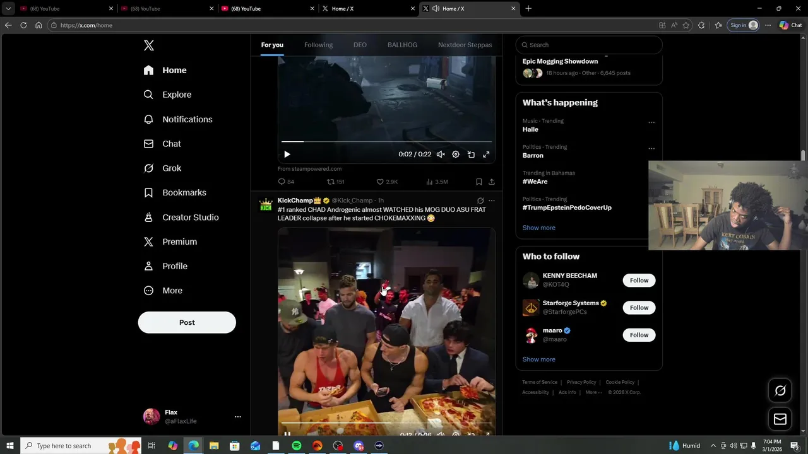Viewport: 808px width, 454px height.
Task: Switch to the Nextdoor Steppas tab
Action: click(x=465, y=45)
